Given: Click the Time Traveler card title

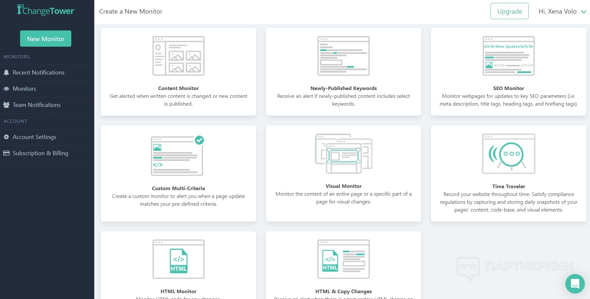Looking at the screenshot, I should 508,187.
